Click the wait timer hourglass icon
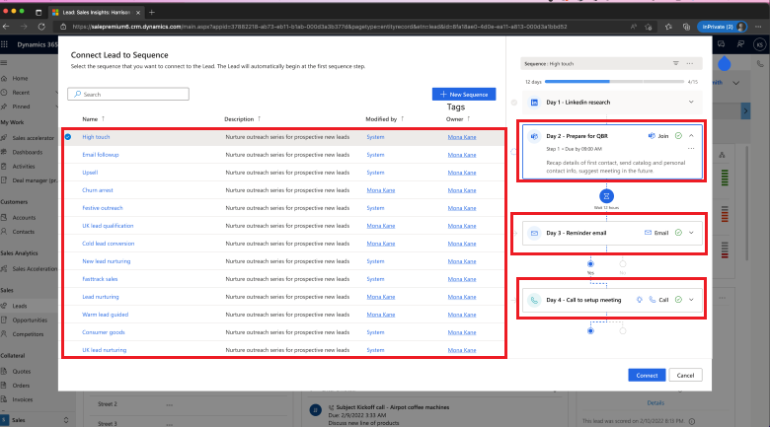The width and height of the screenshot is (770, 427). point(606,196)
